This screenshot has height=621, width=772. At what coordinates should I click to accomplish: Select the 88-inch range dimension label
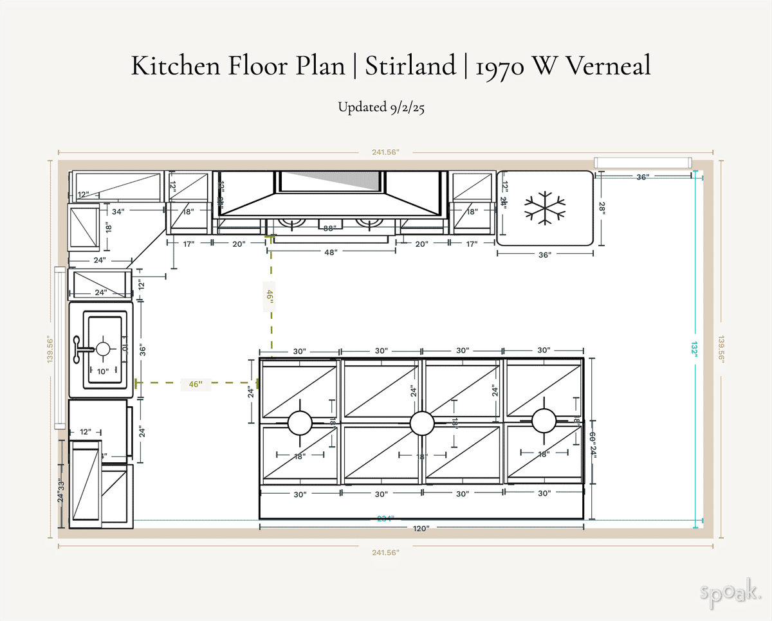(x=329, y=228)
